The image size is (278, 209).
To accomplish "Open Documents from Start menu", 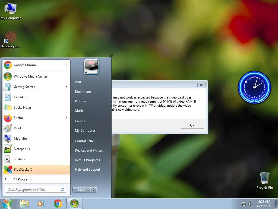I will pyautogui.click(x=91, y=92).
